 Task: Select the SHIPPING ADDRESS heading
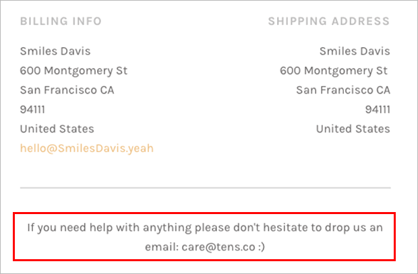(329, 22)
